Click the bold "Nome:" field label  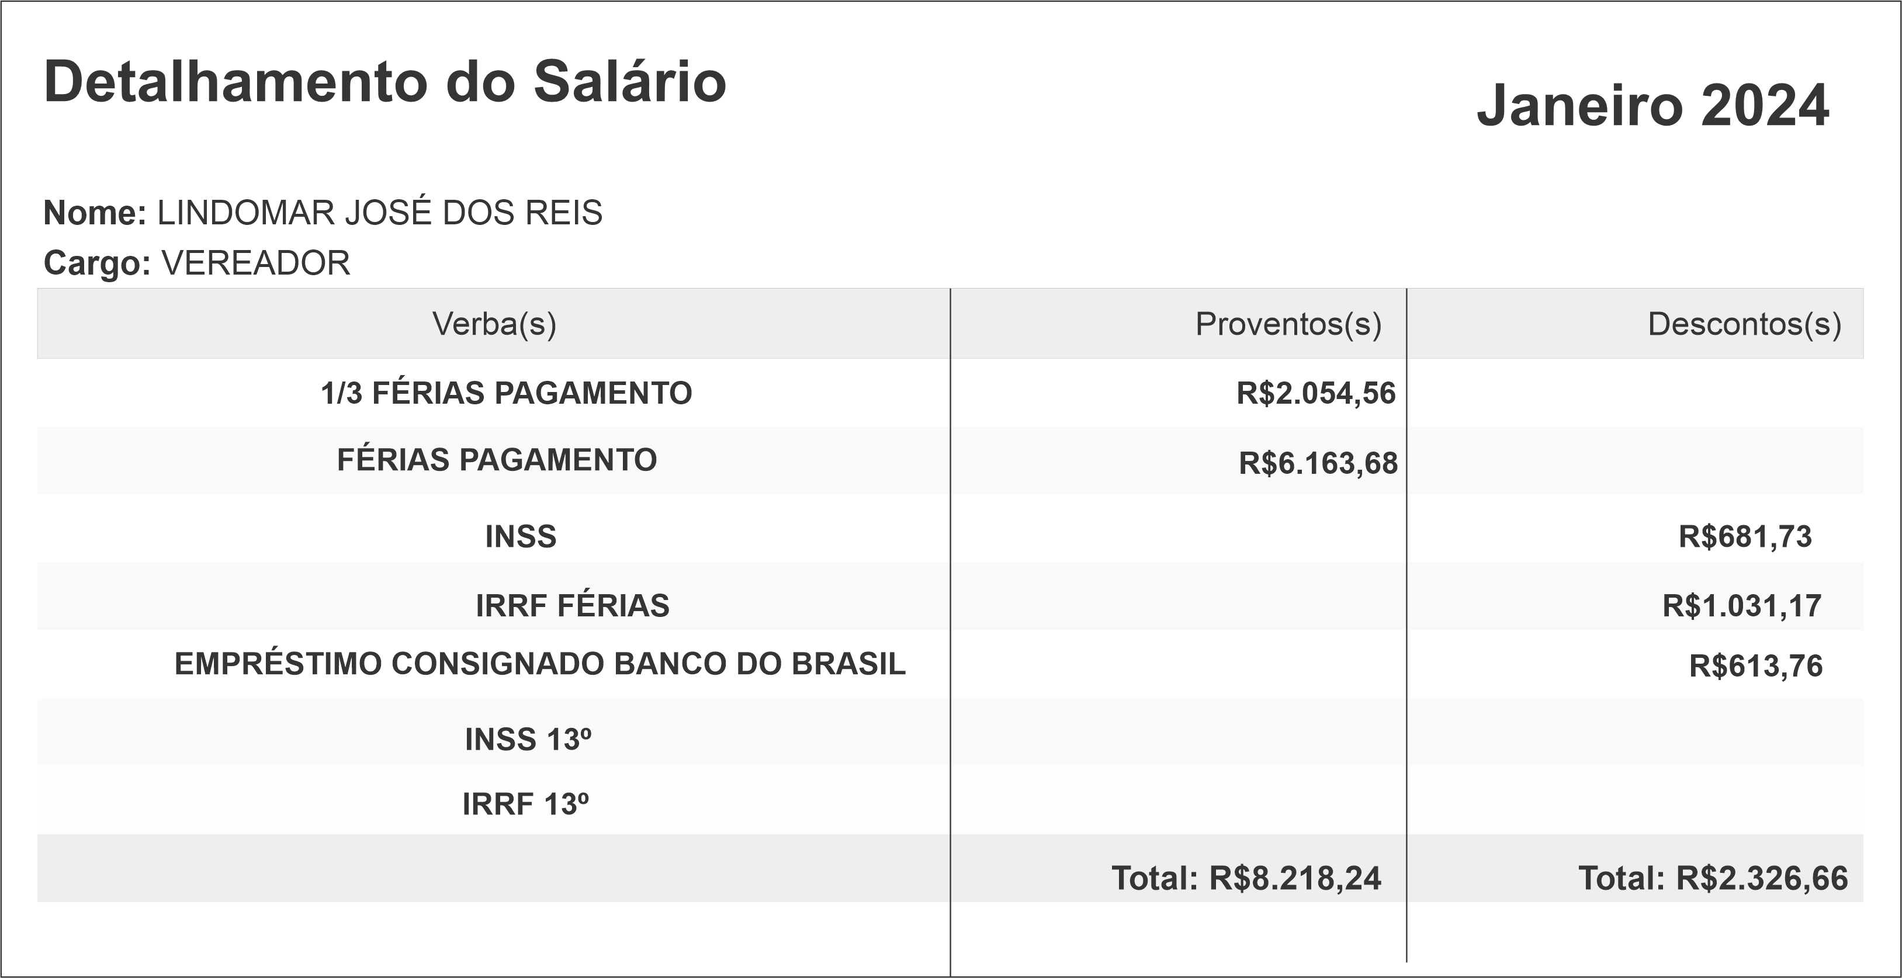click(95, 213)
